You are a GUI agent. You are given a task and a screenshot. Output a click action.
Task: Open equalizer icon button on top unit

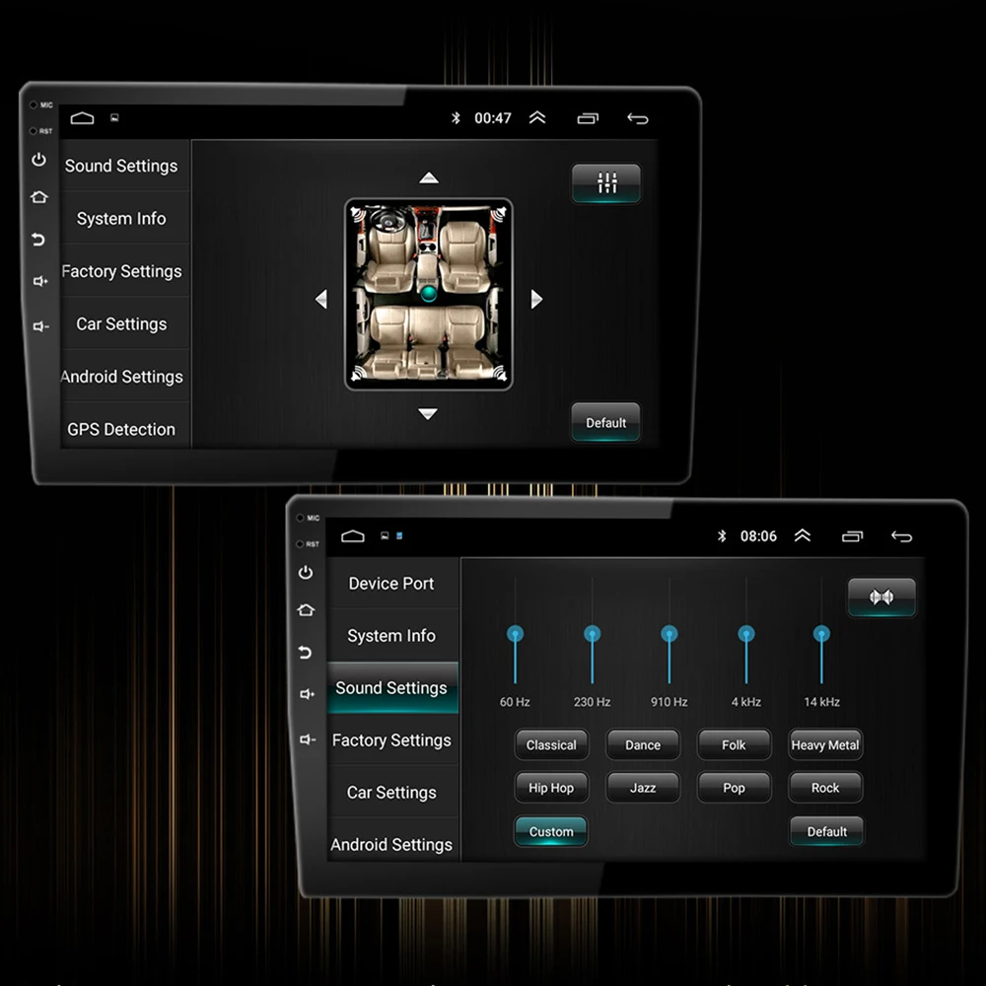[606, 183]
